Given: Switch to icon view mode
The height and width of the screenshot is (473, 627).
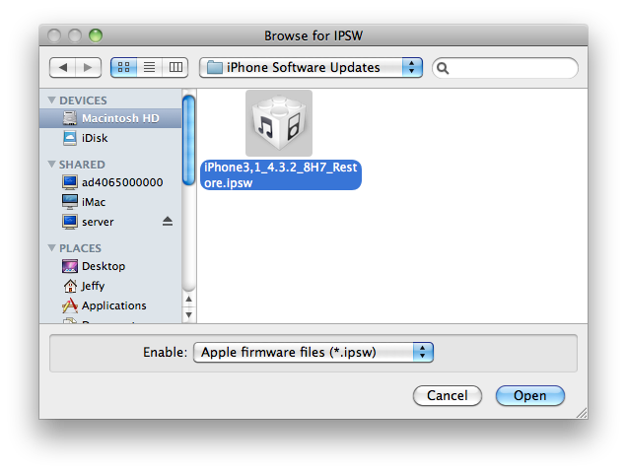Looking at the screenshot, I should click(123, 67).
